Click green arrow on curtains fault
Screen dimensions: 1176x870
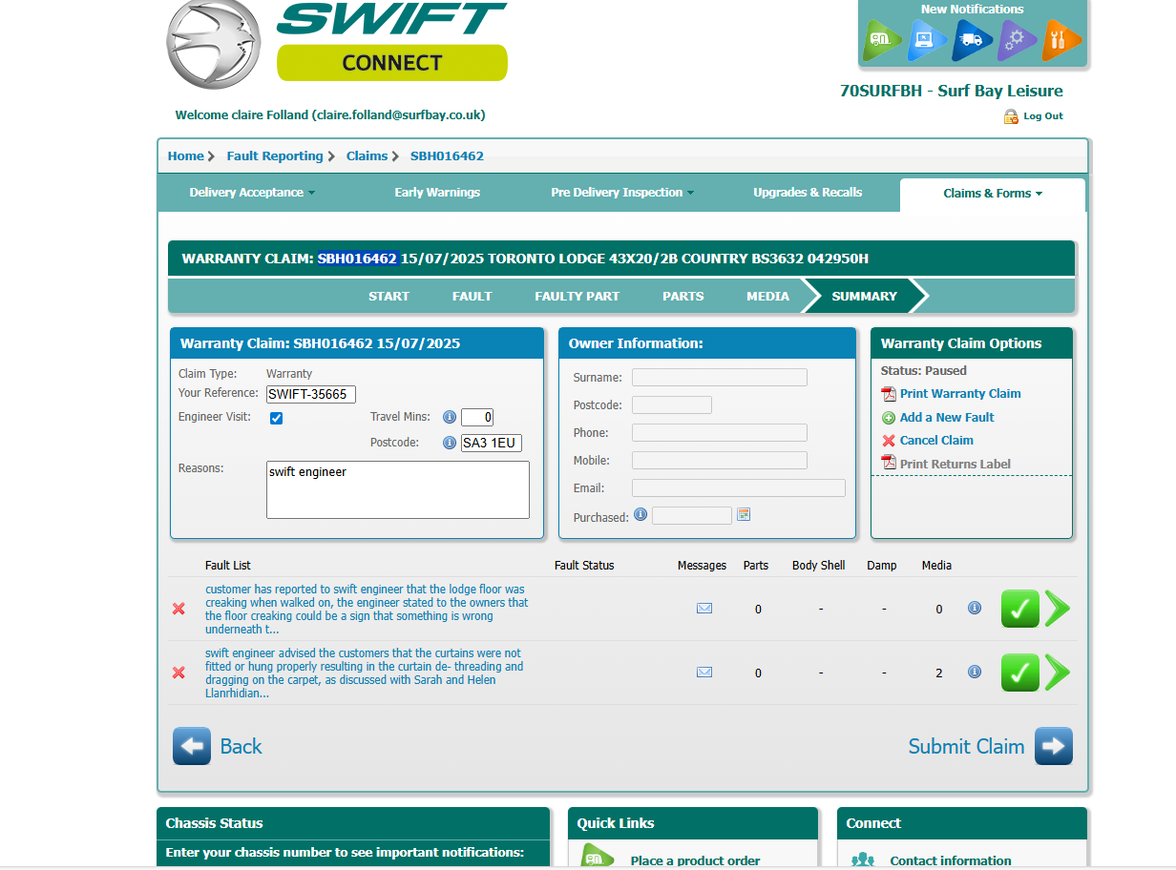[x=1058, y=673]
